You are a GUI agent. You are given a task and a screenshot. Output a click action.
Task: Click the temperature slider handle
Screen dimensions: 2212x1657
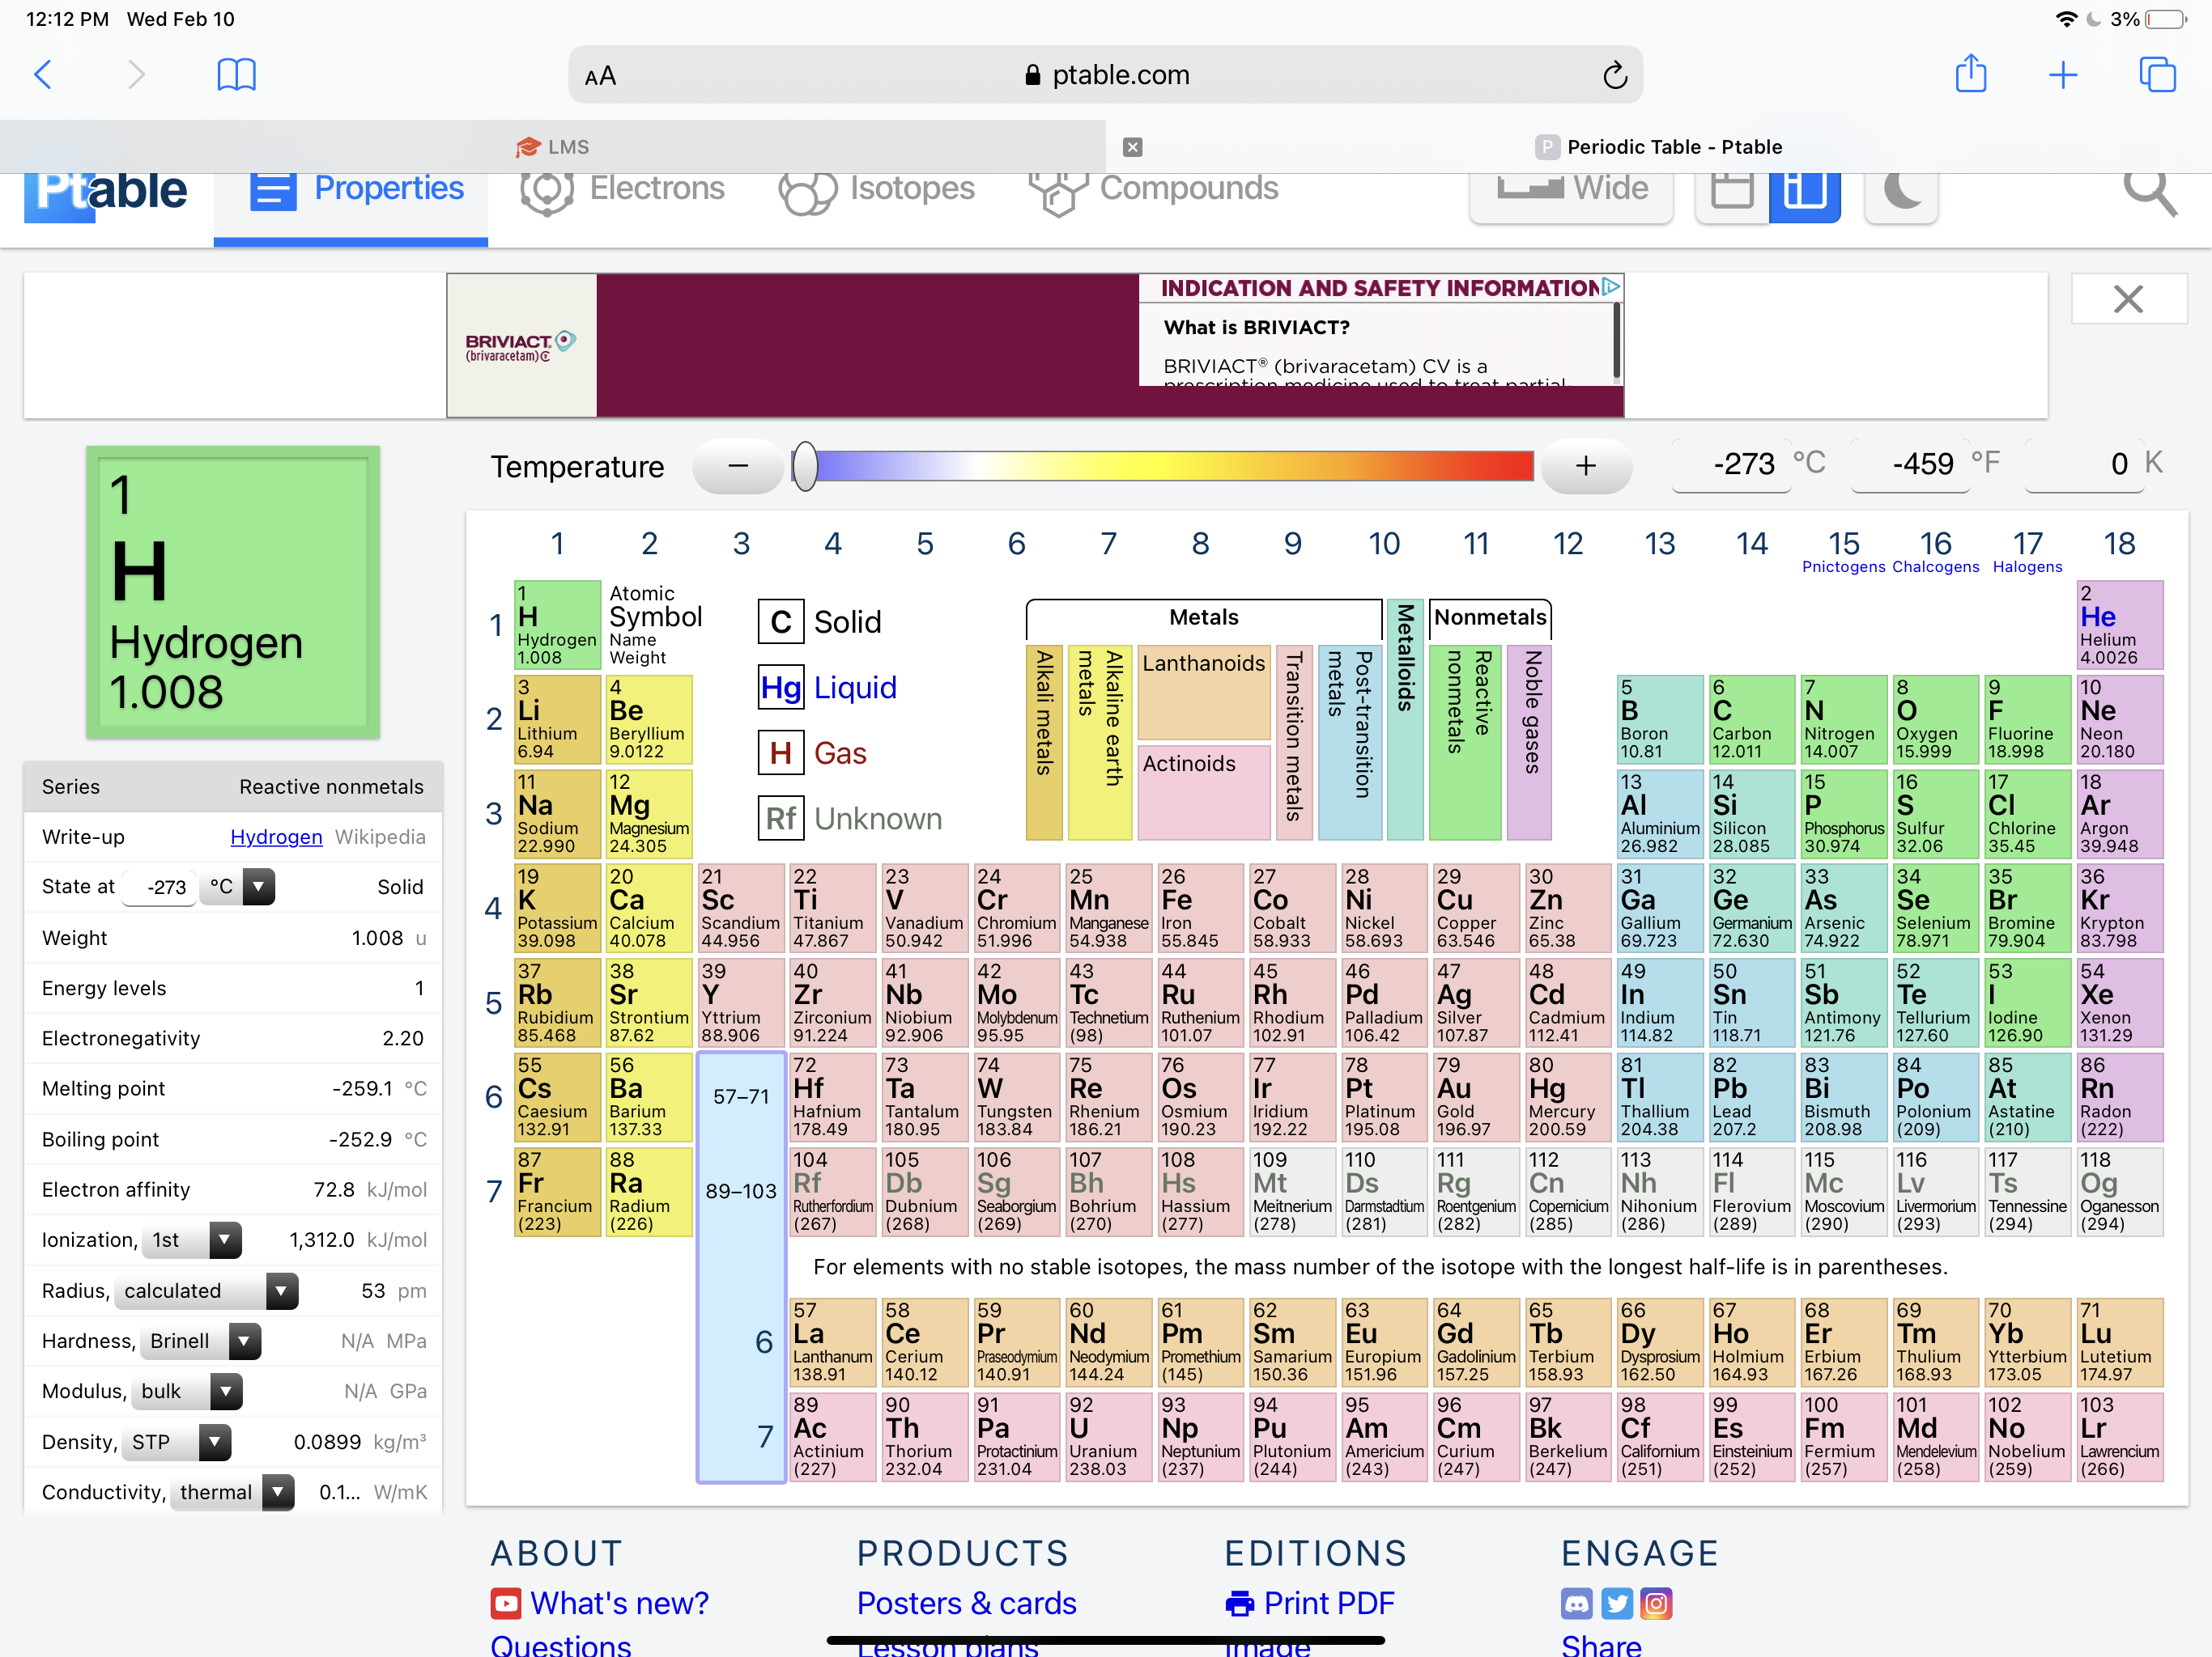(x=805, y=466)
